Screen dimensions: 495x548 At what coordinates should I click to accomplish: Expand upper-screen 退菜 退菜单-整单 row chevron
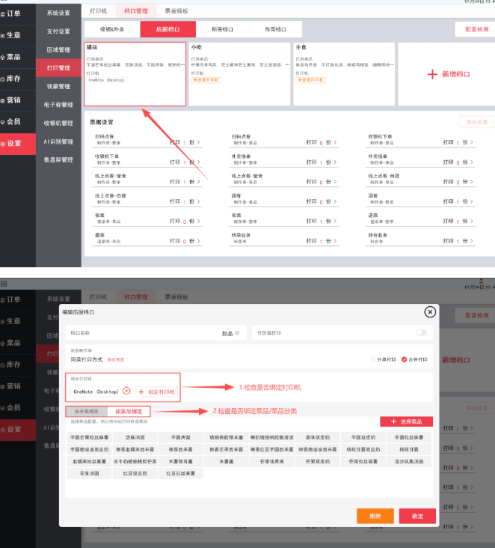click(472, 221)
